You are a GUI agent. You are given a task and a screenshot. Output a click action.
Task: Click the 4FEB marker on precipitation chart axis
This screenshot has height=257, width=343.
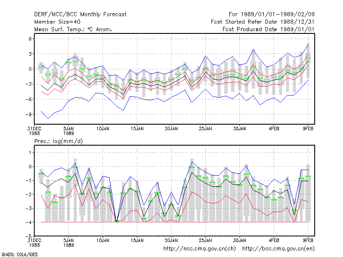274,240
